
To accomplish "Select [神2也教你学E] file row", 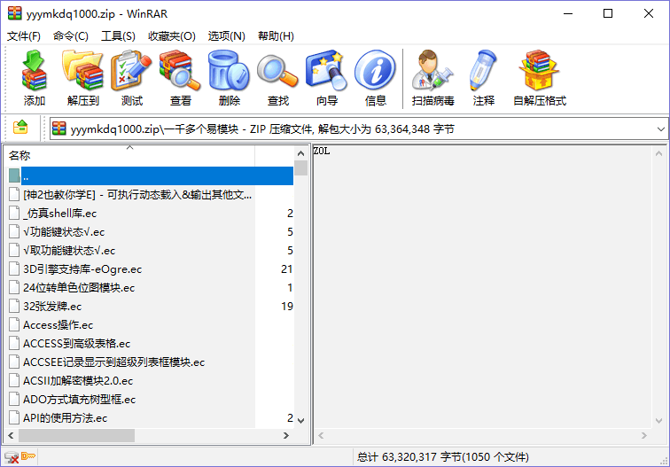I will [151, 194].
